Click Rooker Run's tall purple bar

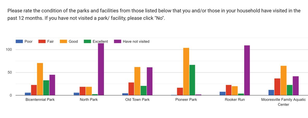click(x=247, y=70)
